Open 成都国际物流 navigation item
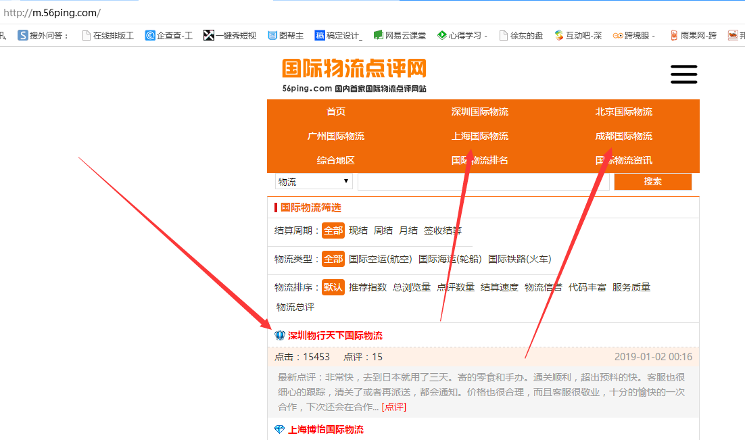Screen dimensions: 745x440 [623, 136]
